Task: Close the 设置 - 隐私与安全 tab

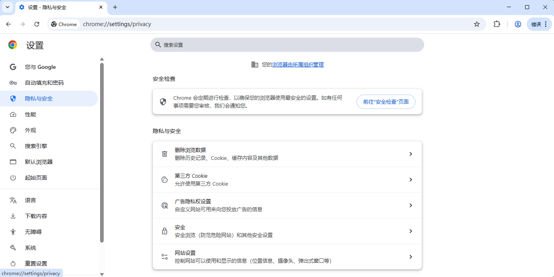Action: pyautogui.click(x=101, y=7)
